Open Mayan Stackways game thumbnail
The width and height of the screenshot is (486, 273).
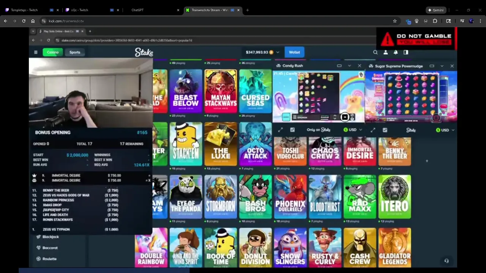click(x=221, y=91)
